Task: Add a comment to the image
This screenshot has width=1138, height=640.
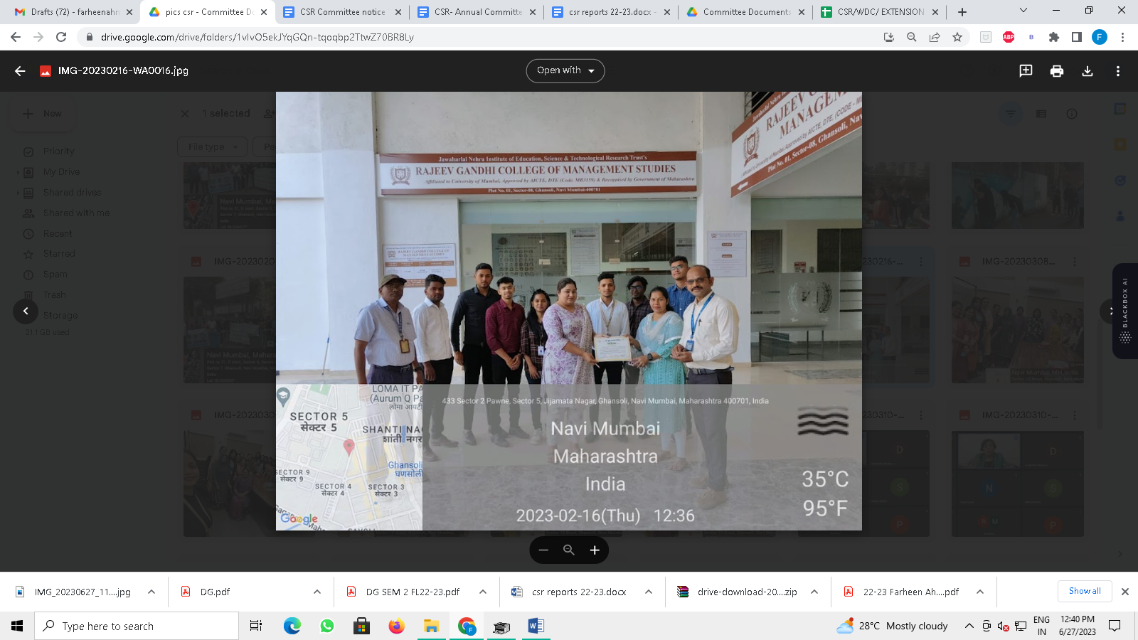Action: 1026,71
